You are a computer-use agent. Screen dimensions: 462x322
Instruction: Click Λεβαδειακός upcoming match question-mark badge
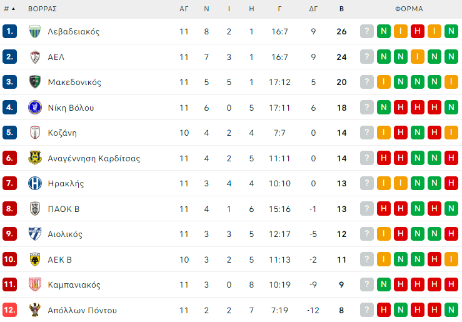click(x=367, y=31)
